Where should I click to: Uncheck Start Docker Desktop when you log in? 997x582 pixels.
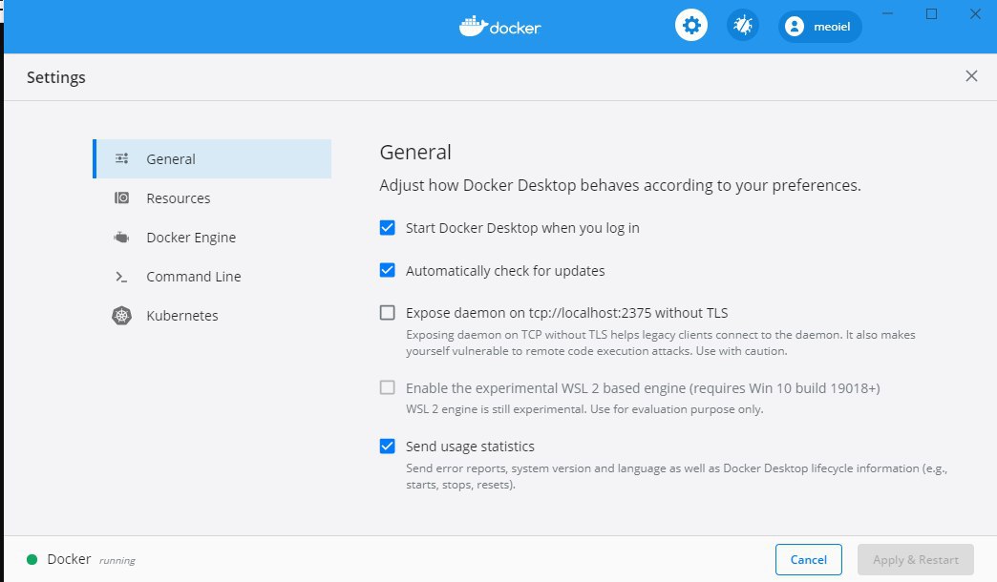[x=387, y=227]
